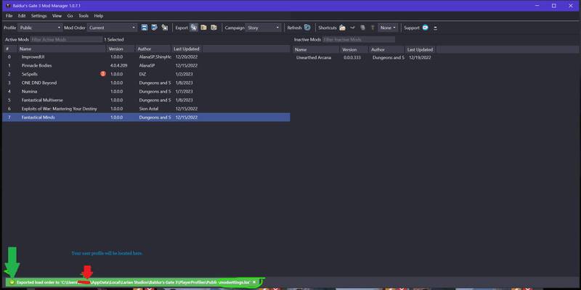Save the load order icon
This screenshot has width=581, height=290.
click(145, 28)
